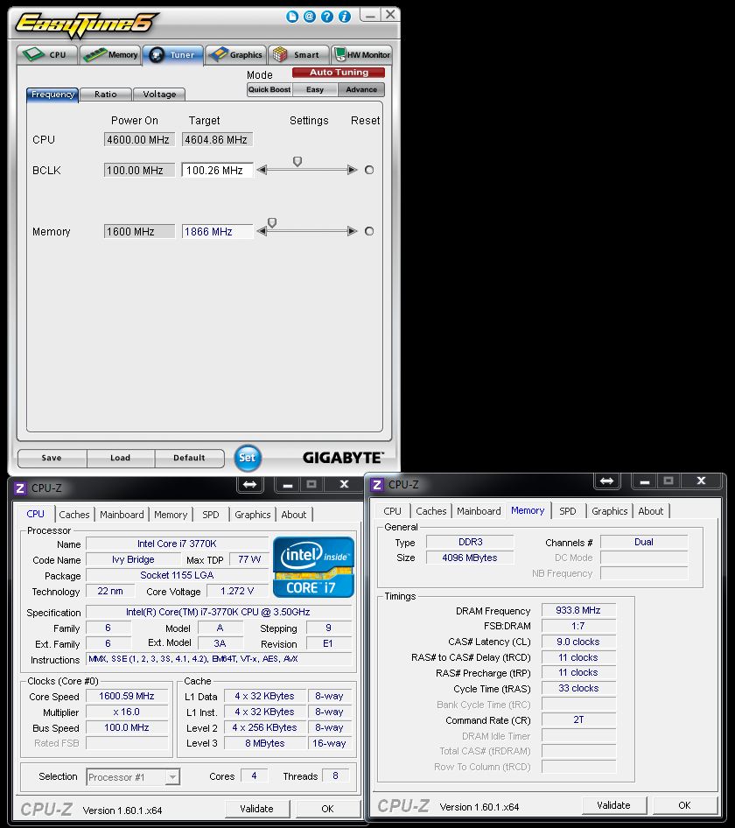Open the Processor #1 selection dropdown
This screenshot has height=828, width=735.
[x=133, y=776]
